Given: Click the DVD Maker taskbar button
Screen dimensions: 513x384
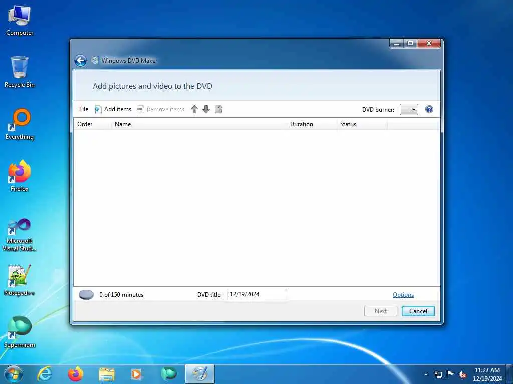Looking at the screenshot, I should pos(200,374).
